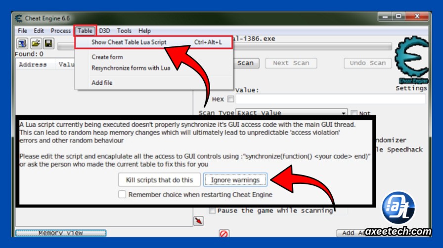Image resolution: width=443 pixels, height=248 pixels.
Task: Click the Address column header
Action: tap(33, 65)
